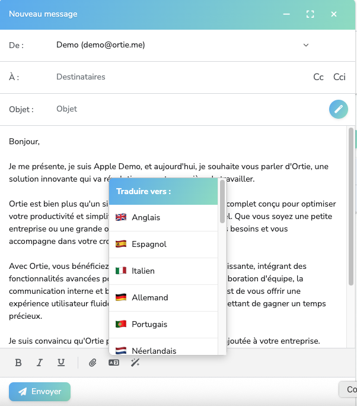Select Anglais as the translation language
Screen dimensions: 357x406
(146, 218)
